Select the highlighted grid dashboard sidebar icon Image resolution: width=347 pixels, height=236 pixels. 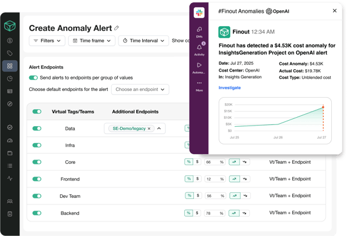(10, 66)
